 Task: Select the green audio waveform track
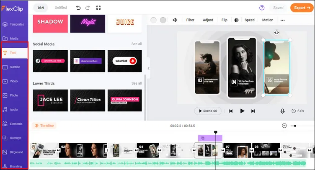pos(168,163)
